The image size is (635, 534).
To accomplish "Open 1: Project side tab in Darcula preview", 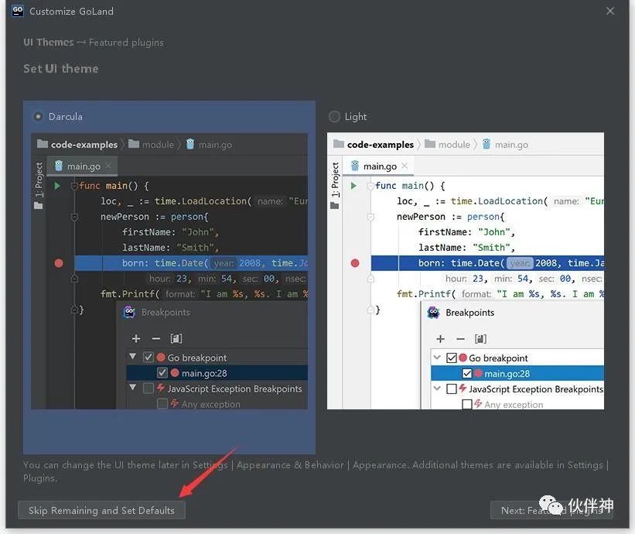I will click(39, 180).
